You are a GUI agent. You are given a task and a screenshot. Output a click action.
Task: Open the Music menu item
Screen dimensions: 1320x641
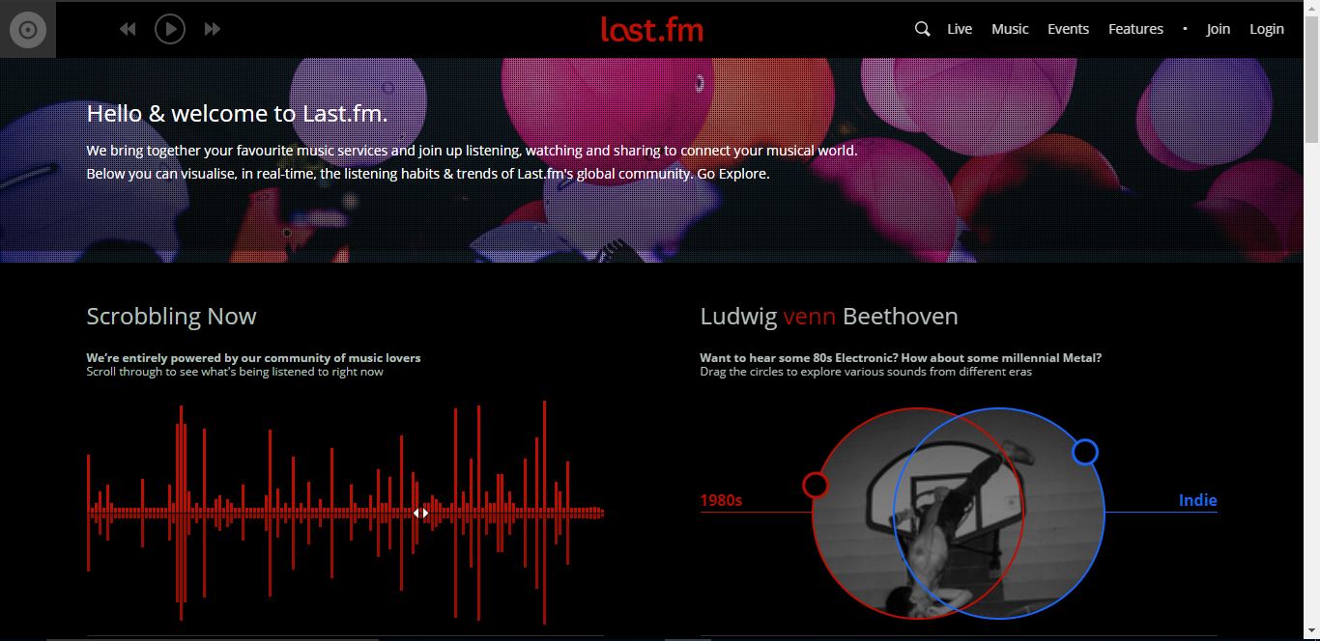(x=1010, y=29)
